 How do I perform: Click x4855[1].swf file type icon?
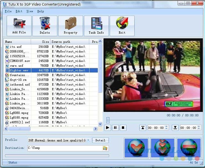click(x=7, y=122)
